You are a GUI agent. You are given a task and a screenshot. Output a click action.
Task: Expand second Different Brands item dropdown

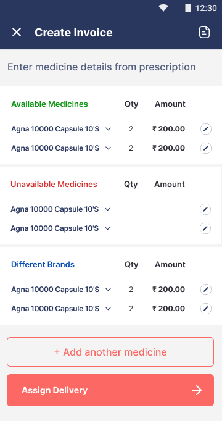pos(108,309)
